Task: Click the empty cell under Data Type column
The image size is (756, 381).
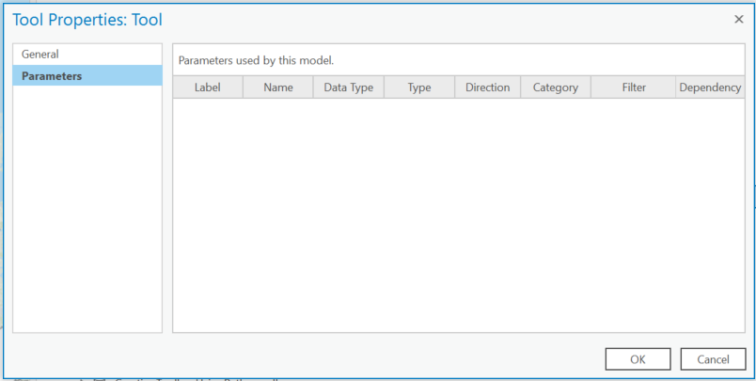Action: point(348,111)
